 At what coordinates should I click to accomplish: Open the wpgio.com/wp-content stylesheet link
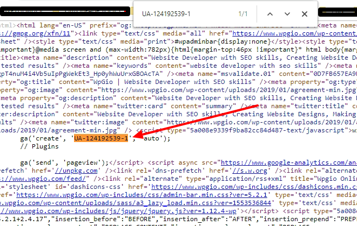click(x=294, y=33)
